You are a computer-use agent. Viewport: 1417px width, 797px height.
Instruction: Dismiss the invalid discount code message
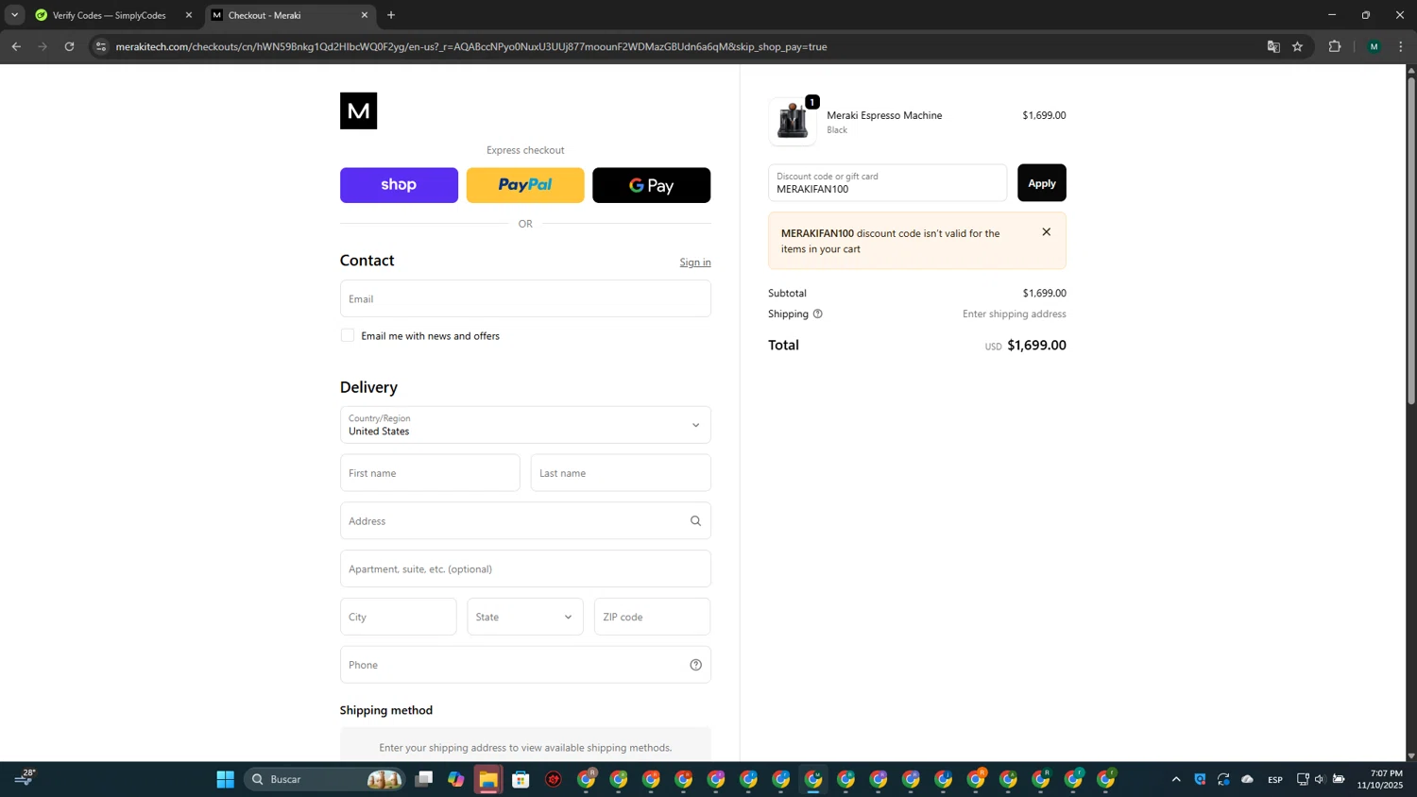(1046, 232)
